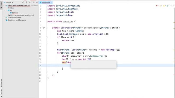Fold the groupAnagrams method at line 8
This screenshot has height=98, width=175.
click(47, 28)
